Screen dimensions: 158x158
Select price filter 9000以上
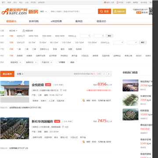pos(72,36)
